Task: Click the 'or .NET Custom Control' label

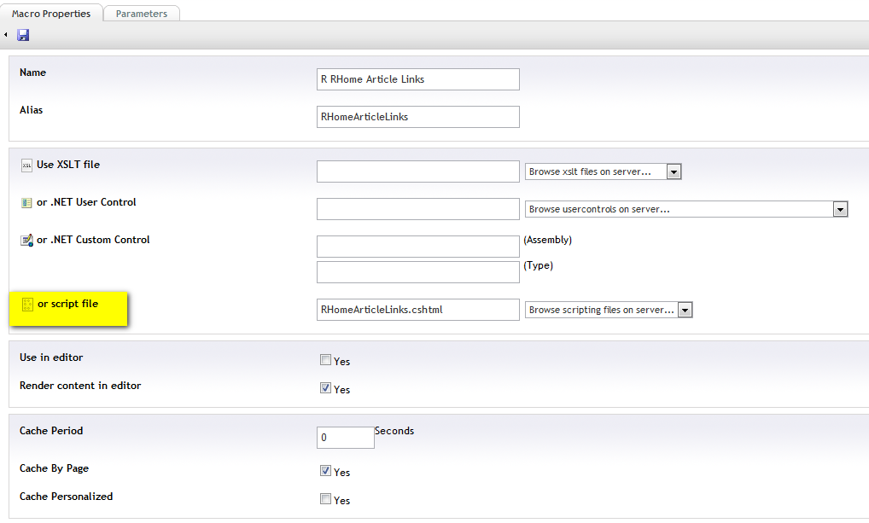Action: pos(93,240)
